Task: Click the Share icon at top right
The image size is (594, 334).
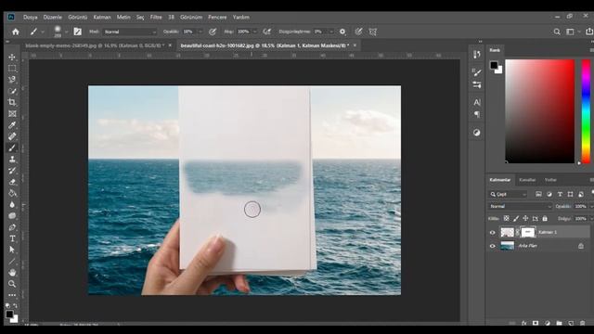Action: tap(589, 32)
